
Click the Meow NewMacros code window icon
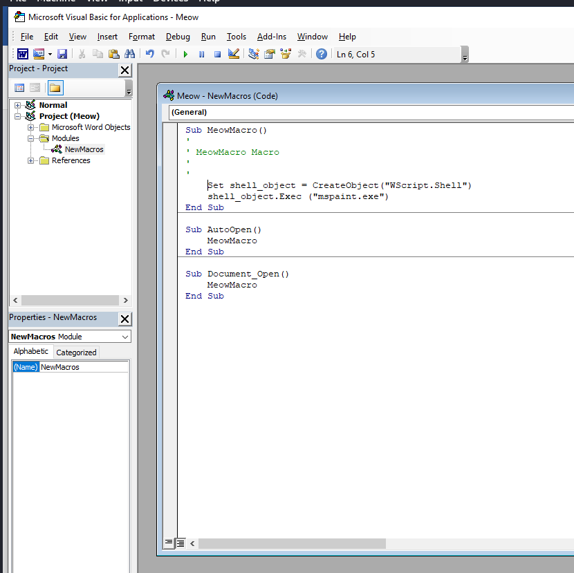coord(169,95)
